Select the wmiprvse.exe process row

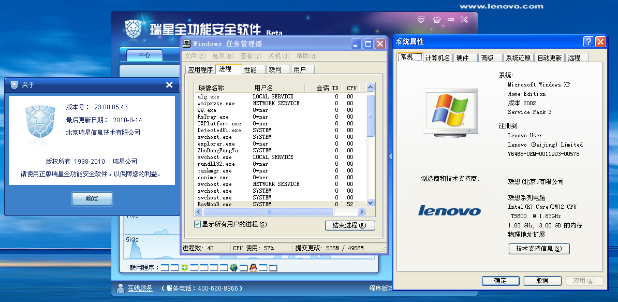[281, 103]
